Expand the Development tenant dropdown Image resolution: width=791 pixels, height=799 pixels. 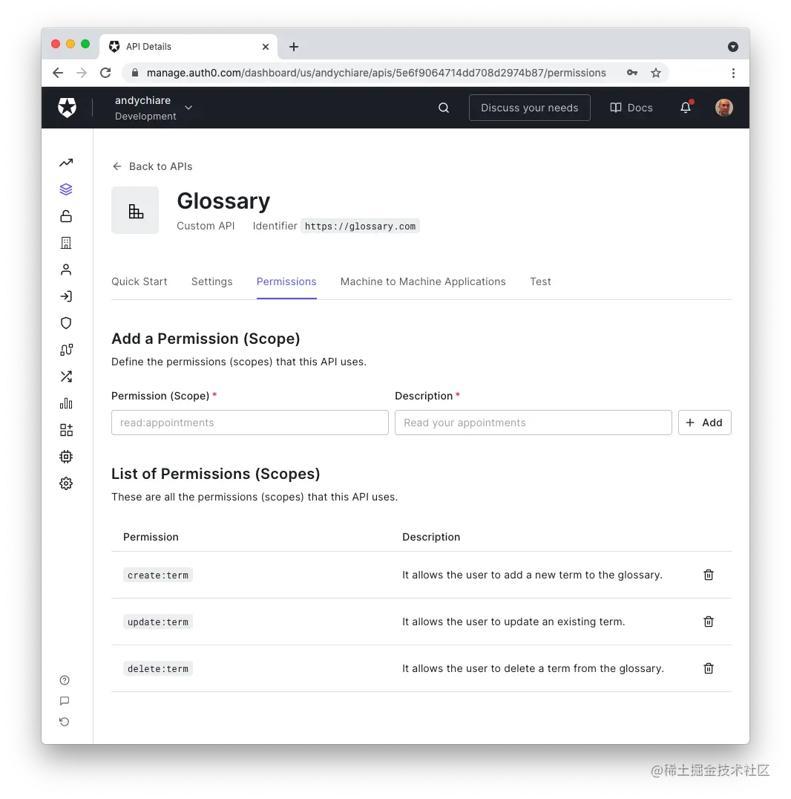pyautogui.click(x=188, y=108)
